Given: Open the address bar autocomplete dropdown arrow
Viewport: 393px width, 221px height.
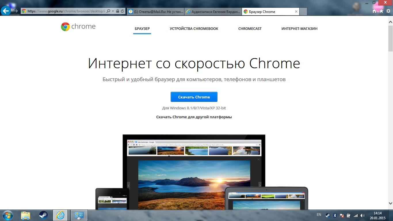Looking at the screenshot, I should pyautogui.click(x=113, y=11).
